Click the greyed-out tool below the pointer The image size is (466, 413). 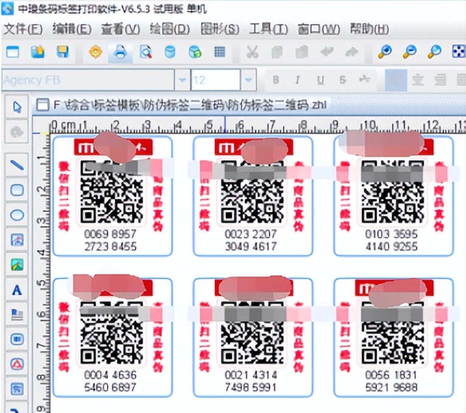pyautogui.click(x=17, y=132)
